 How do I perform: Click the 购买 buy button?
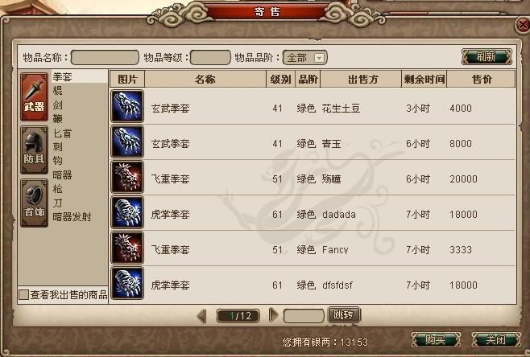pos(436,339)
